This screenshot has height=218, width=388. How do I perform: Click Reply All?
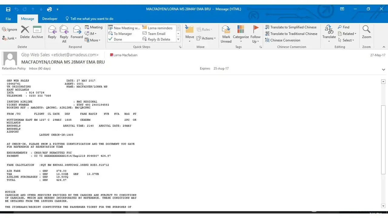click(64, 34)
